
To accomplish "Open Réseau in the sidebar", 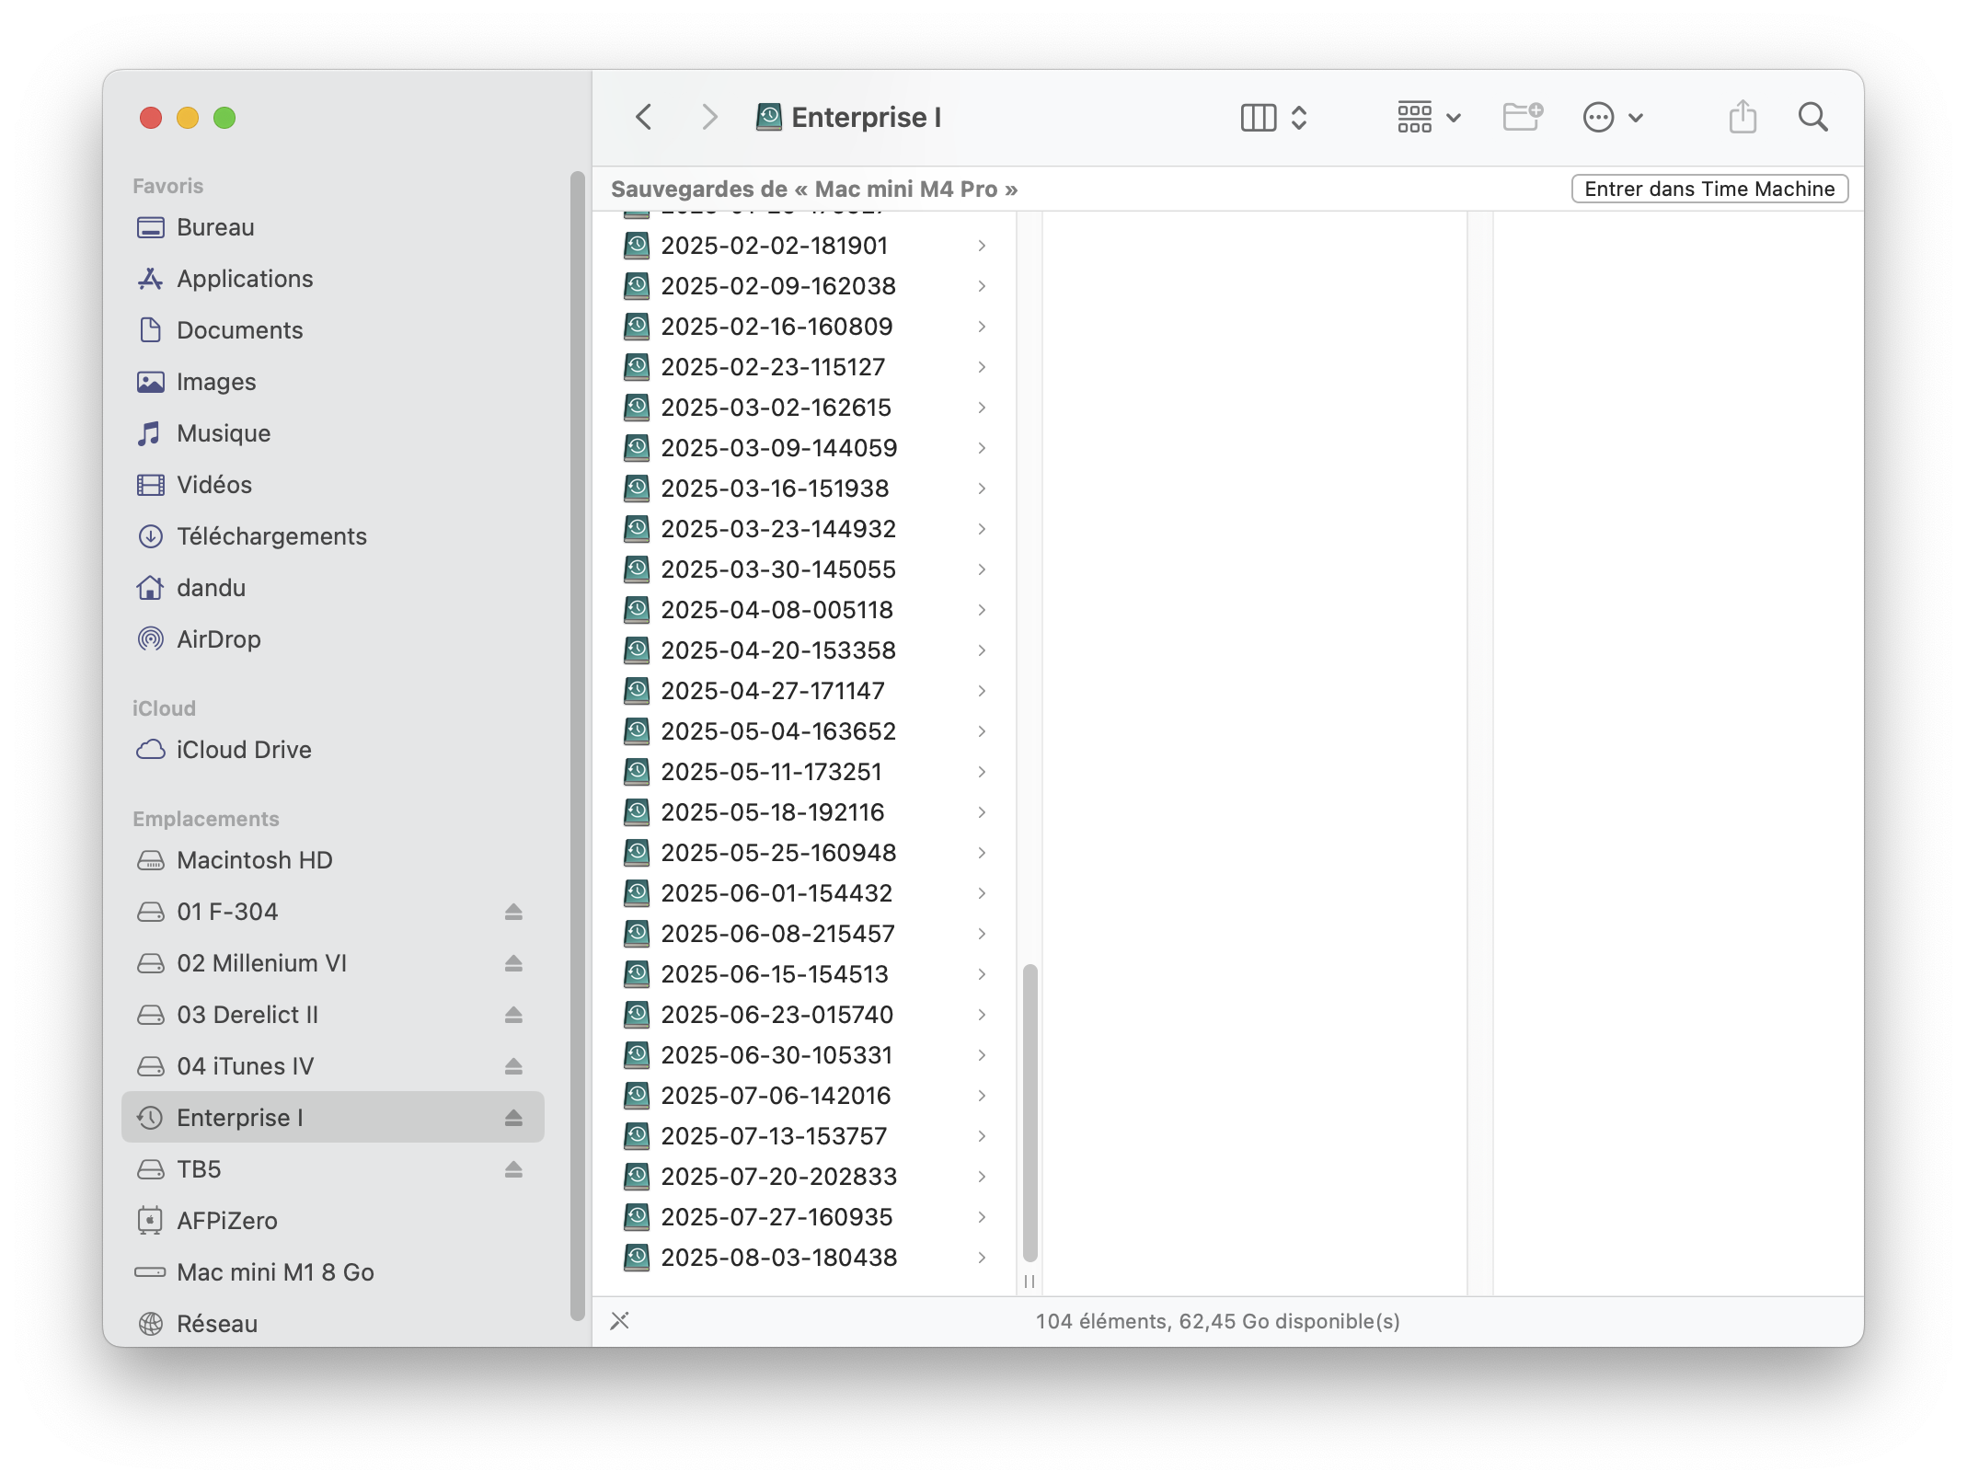I will [333, 1324].
